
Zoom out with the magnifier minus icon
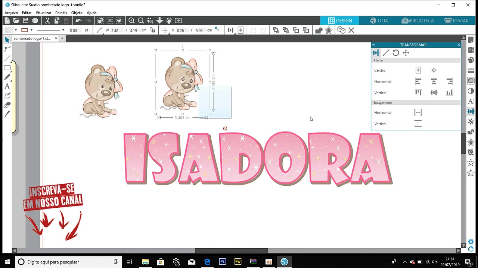(141, 21)
